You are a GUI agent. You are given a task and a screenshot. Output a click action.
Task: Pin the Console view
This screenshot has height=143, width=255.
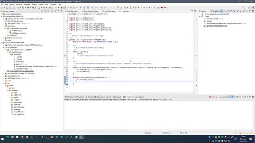click(237, 97)
